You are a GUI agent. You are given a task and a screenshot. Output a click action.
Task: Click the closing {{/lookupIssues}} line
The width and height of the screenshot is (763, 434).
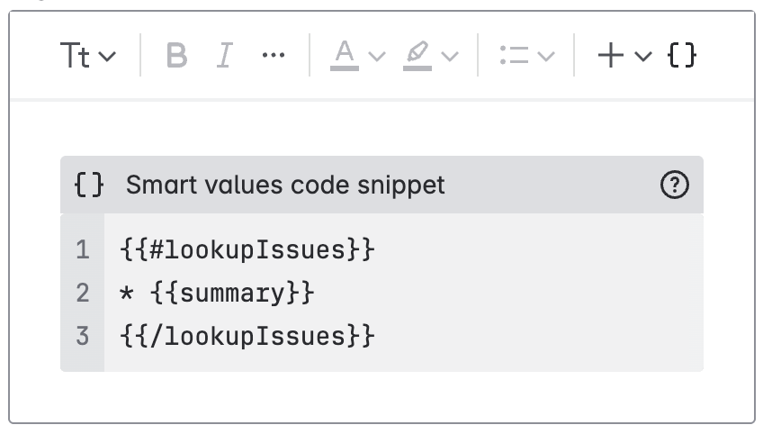(247, 336)
